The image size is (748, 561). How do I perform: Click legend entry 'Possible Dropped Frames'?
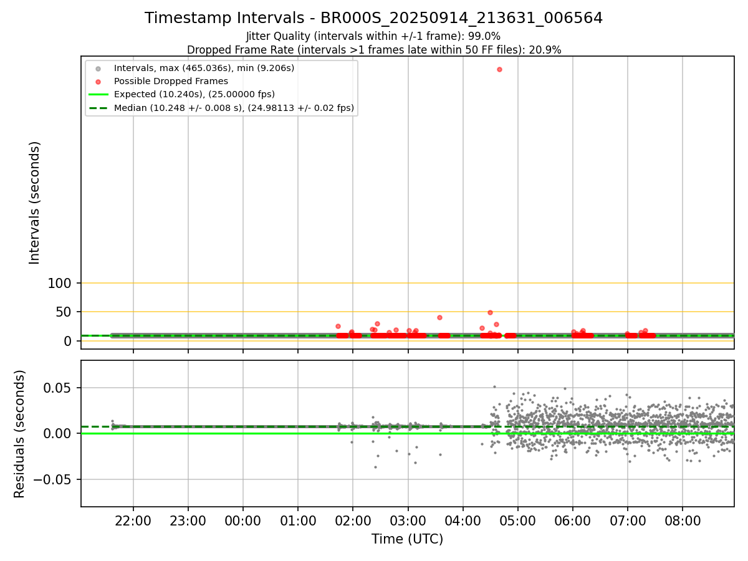click(x=171, y=81)
